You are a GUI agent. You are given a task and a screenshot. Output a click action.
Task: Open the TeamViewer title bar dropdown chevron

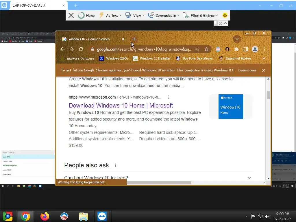point(260,6)
